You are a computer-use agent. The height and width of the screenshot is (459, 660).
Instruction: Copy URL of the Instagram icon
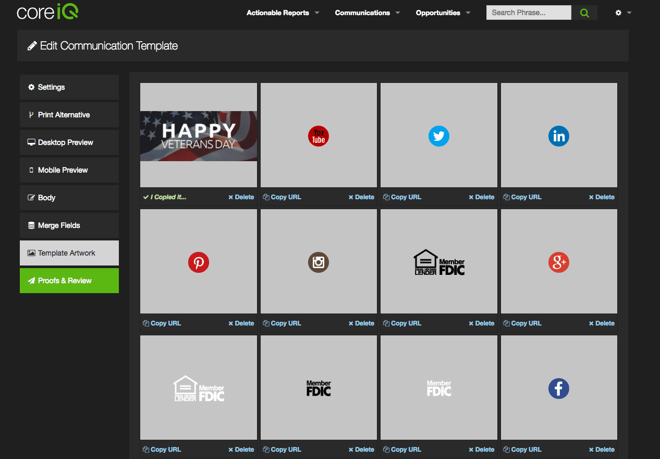point(282,323)
